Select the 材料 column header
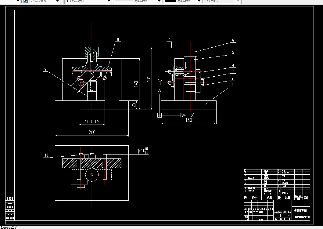The width and height of the screenshot is (323, 229). coord(287,198)
